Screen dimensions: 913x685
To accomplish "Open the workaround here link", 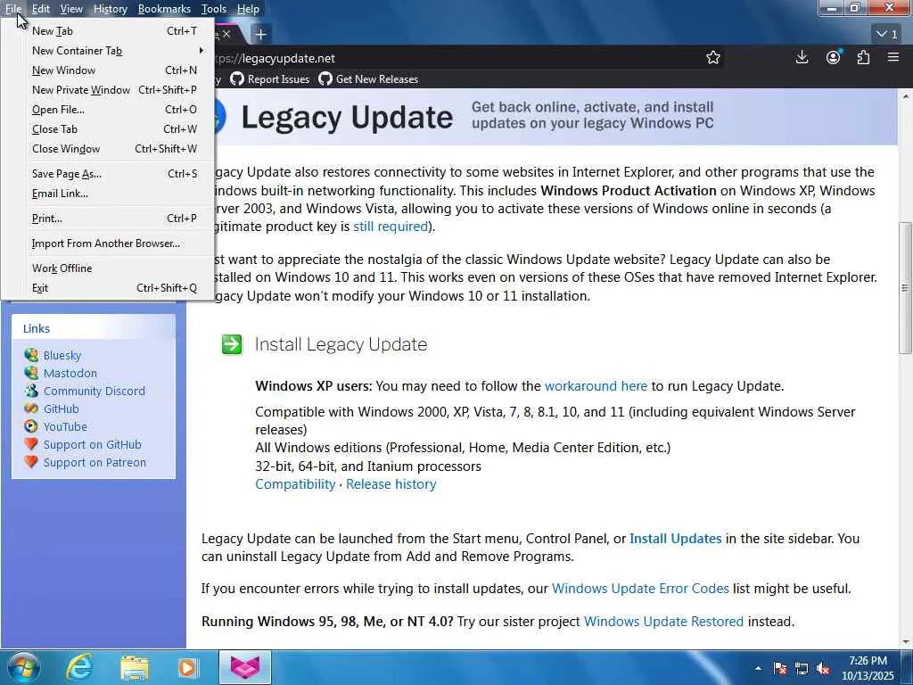I will (596, 385).
